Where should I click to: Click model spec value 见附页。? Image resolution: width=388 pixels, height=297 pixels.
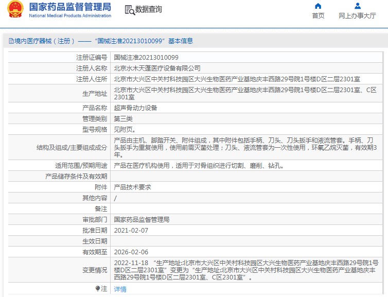click(x=125, y=129)
